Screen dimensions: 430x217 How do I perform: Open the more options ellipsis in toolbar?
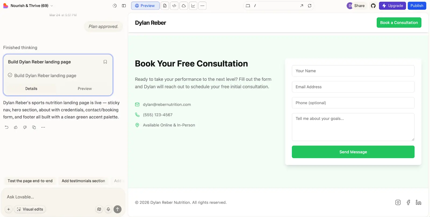(202, 6)
